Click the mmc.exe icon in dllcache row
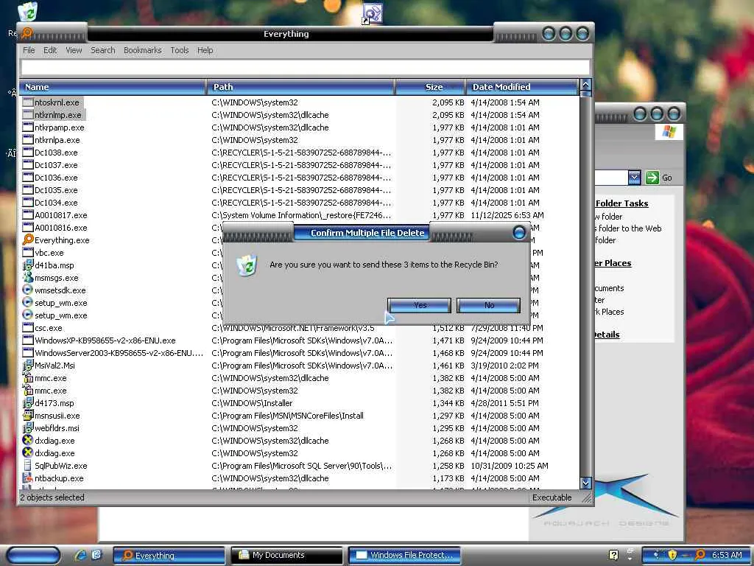The image size is (754, 566). 28,377
